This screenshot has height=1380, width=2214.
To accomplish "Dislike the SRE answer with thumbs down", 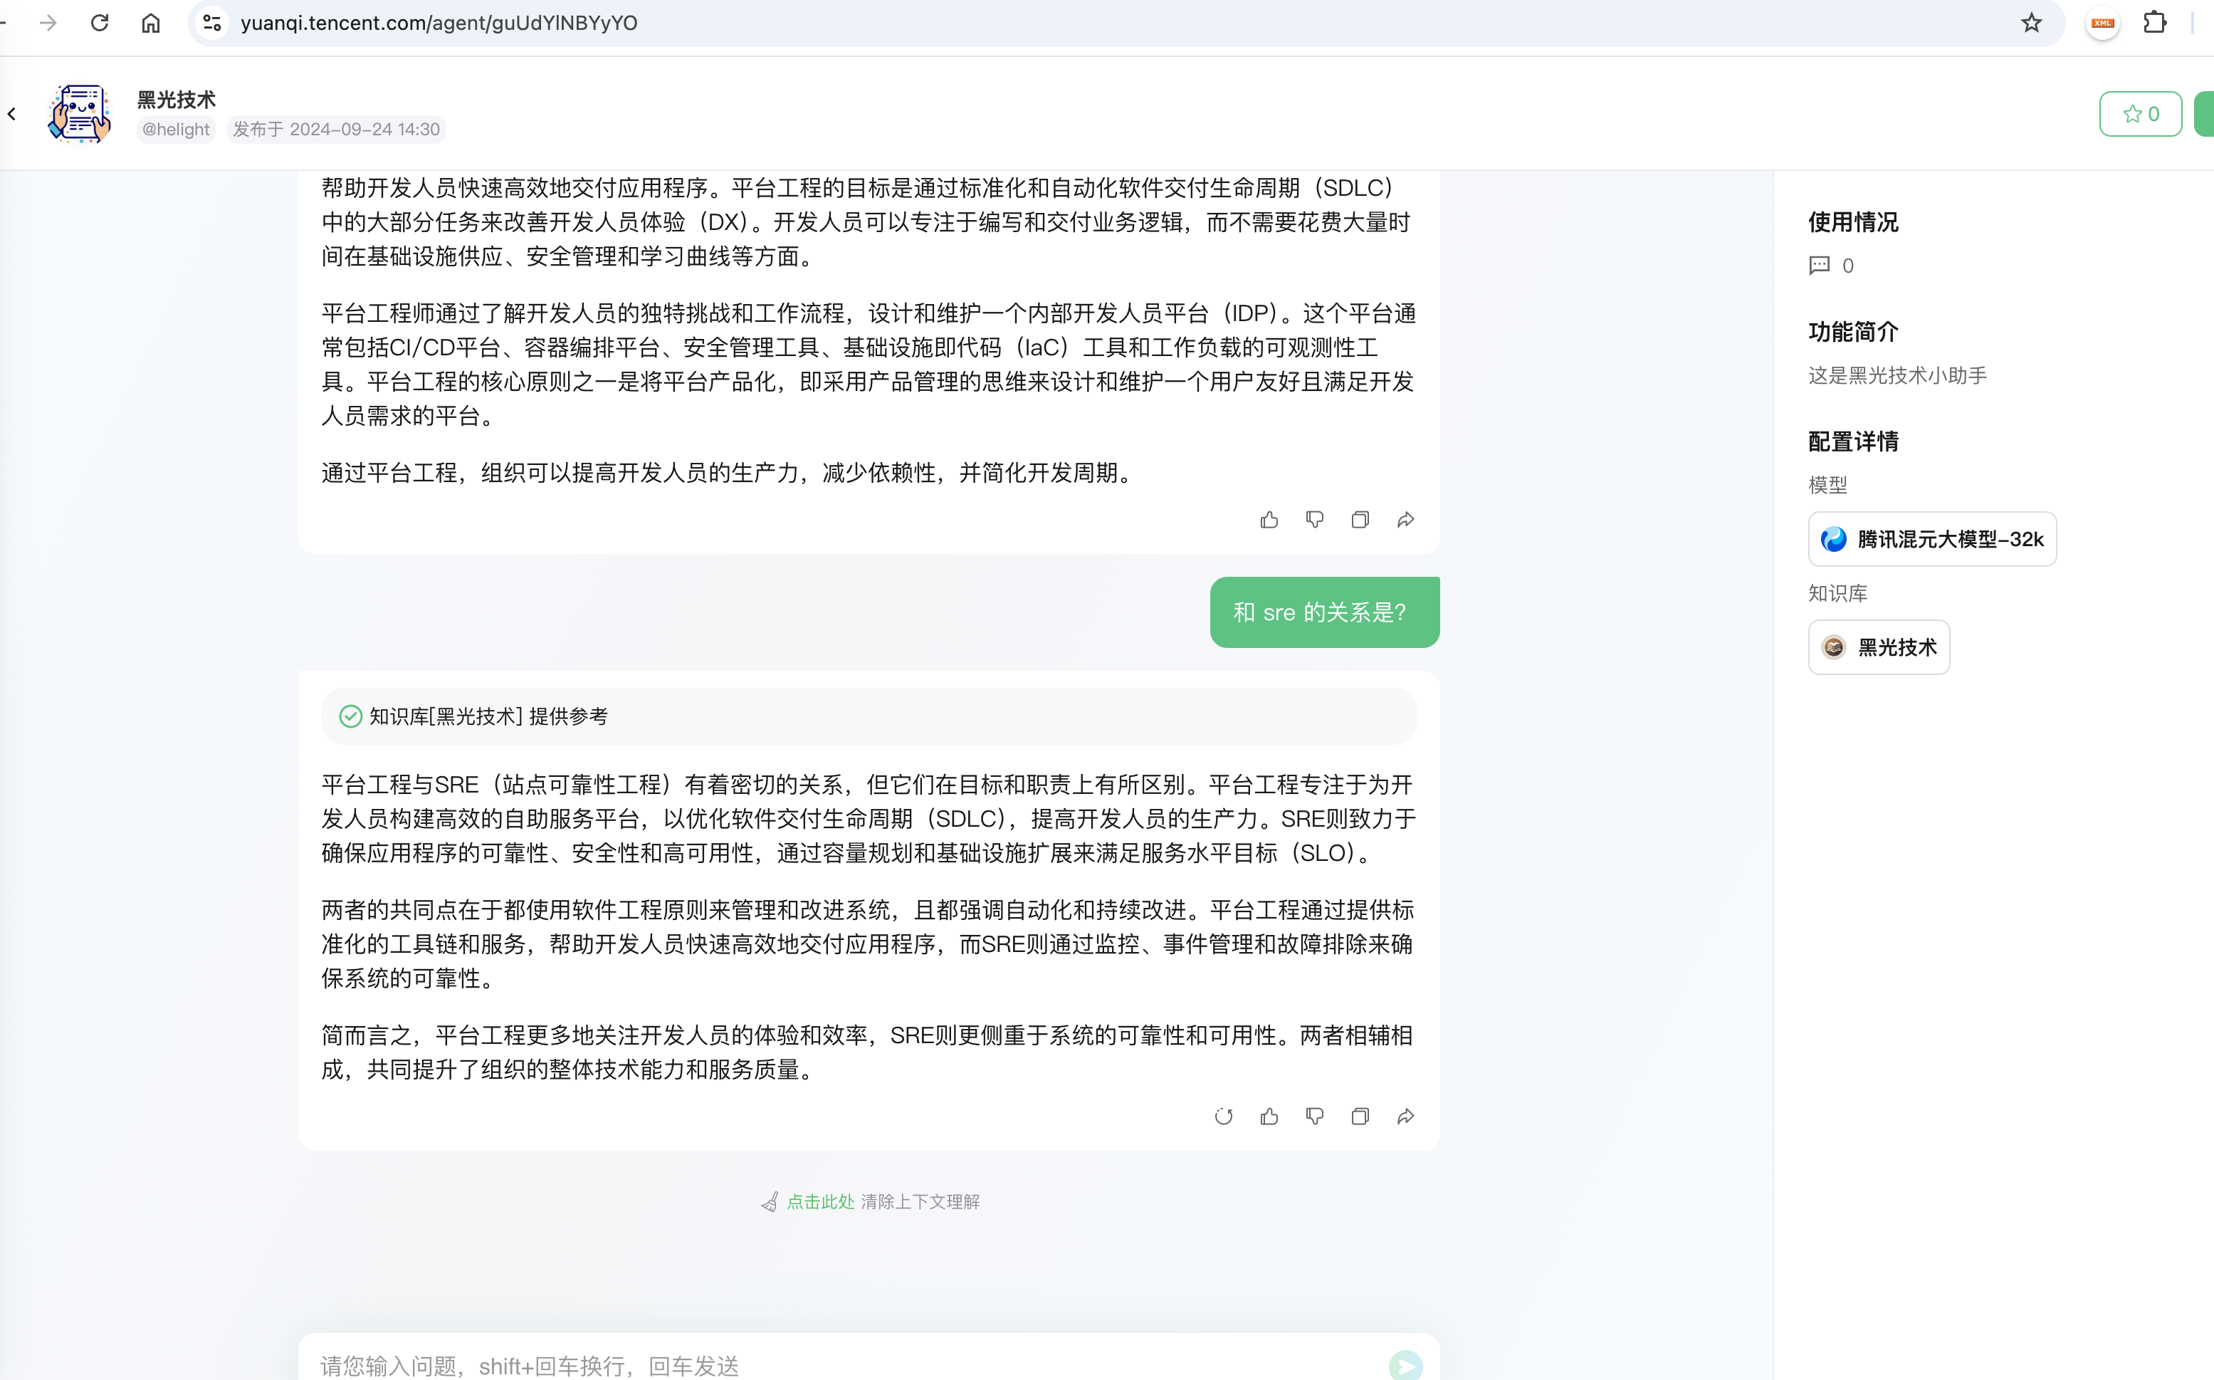I will 1315,1117.
